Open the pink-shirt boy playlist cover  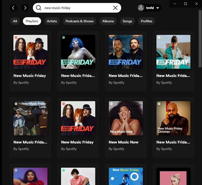coord(78,176)
